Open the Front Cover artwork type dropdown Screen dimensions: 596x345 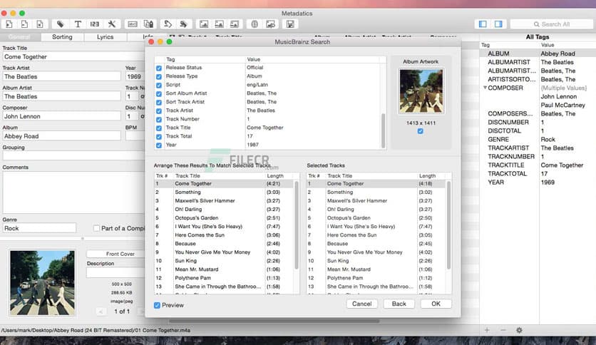[115, 254]
